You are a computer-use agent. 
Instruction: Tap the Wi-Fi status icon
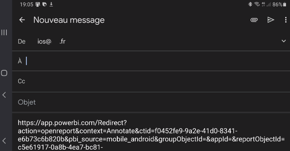(257, 4)
